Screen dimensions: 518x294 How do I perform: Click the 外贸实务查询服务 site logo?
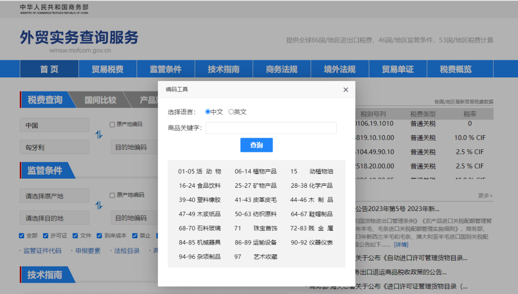coord(79,37)
